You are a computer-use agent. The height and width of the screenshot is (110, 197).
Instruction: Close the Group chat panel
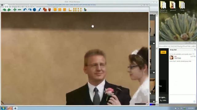pos(195,50)
